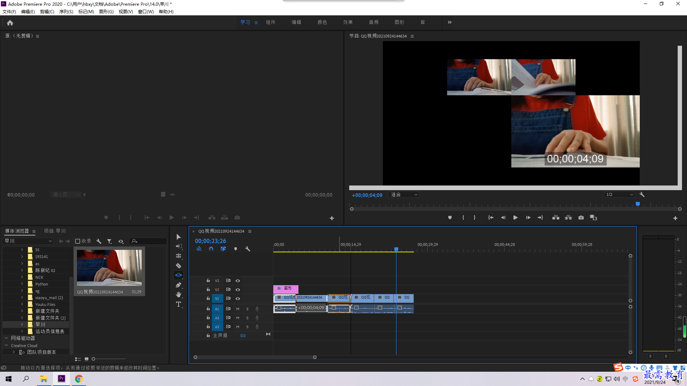The image size is (687, 386).
Task: Click the timeline horizontal zoom scrollbar
Action: [255, 357]
